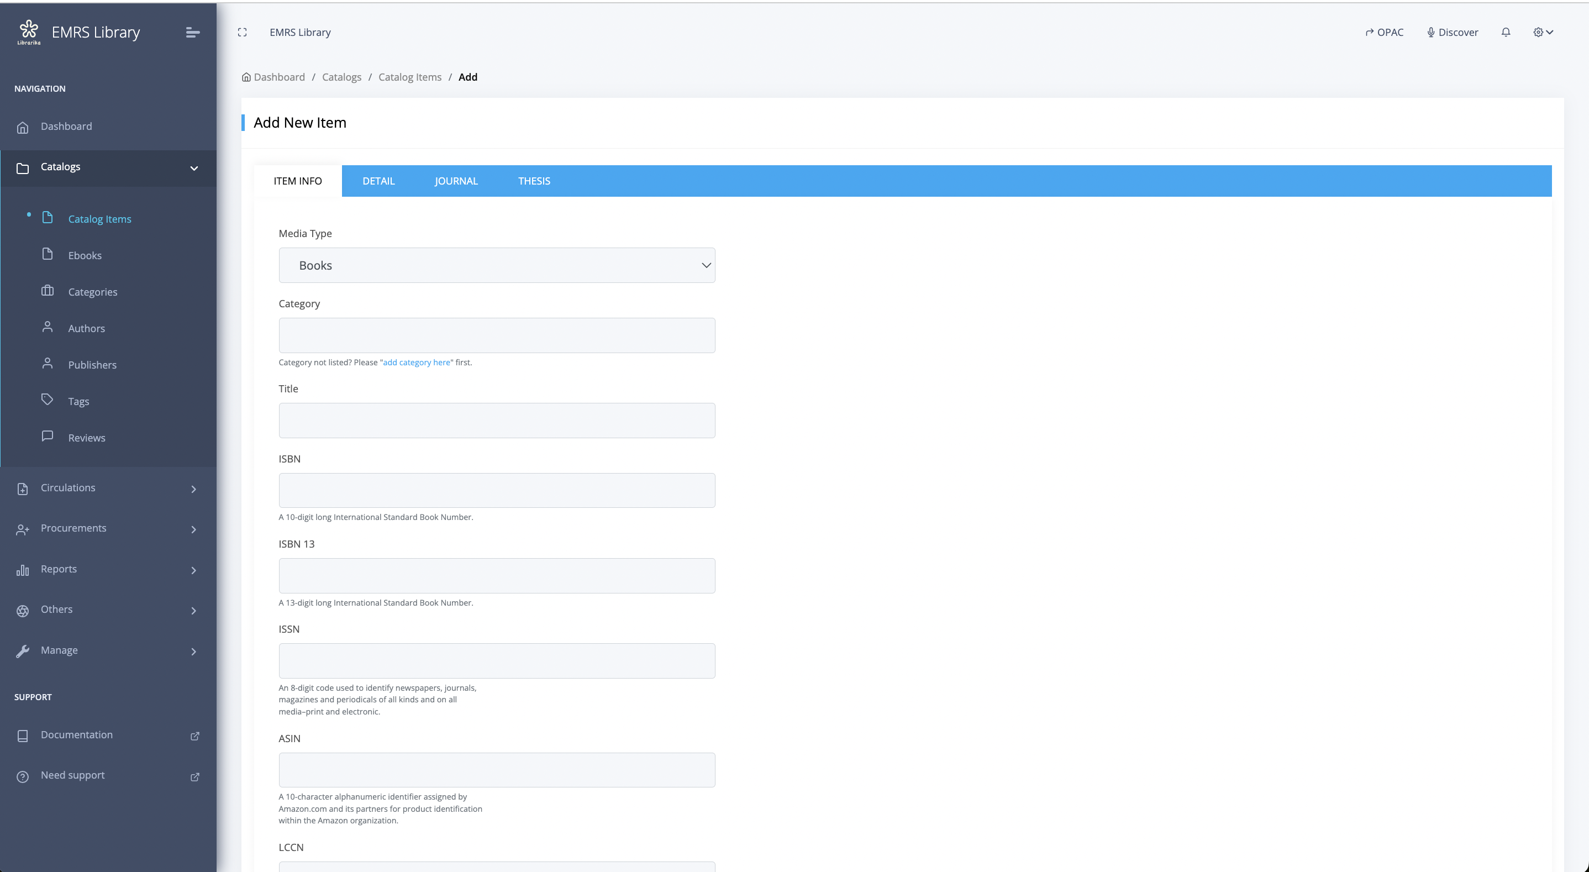Screen dimensions: 1589x872
Task: Switch to the DETAIL tab
Action: pos(378,181)
